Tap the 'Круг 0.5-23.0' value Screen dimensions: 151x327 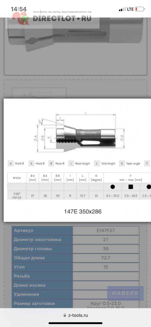pyautogui.click(x=106, y=304)
